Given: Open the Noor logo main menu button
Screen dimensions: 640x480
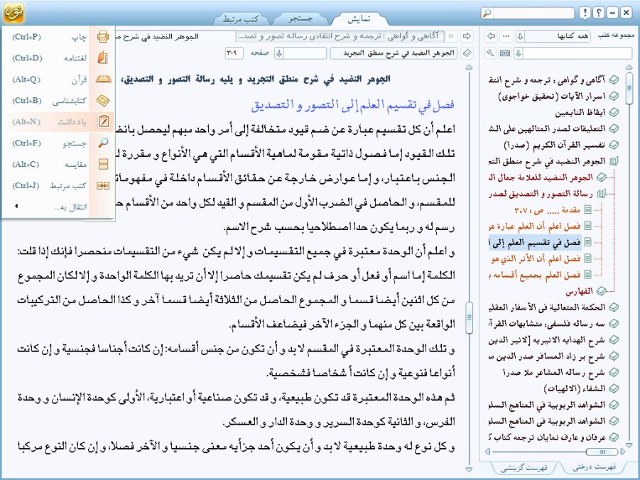Looking at the screenshot, I should tap(13, 13).
